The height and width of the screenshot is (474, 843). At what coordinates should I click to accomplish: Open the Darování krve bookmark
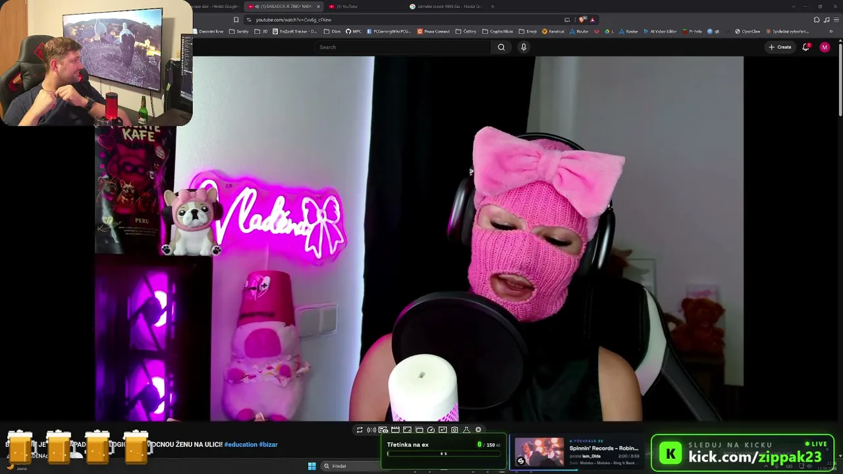click(209, 32)
